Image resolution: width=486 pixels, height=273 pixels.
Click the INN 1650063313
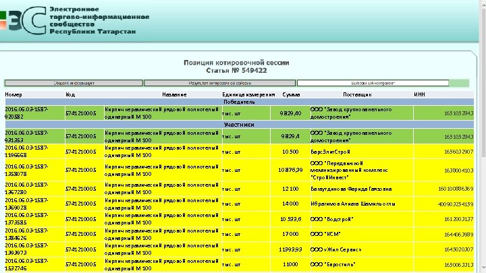coord(459,265)
